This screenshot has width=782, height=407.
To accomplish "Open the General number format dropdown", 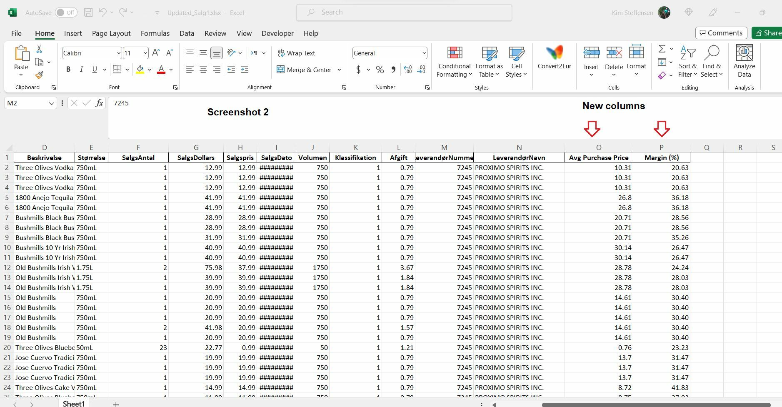I will pyautogui.click(x=424, y=53).
